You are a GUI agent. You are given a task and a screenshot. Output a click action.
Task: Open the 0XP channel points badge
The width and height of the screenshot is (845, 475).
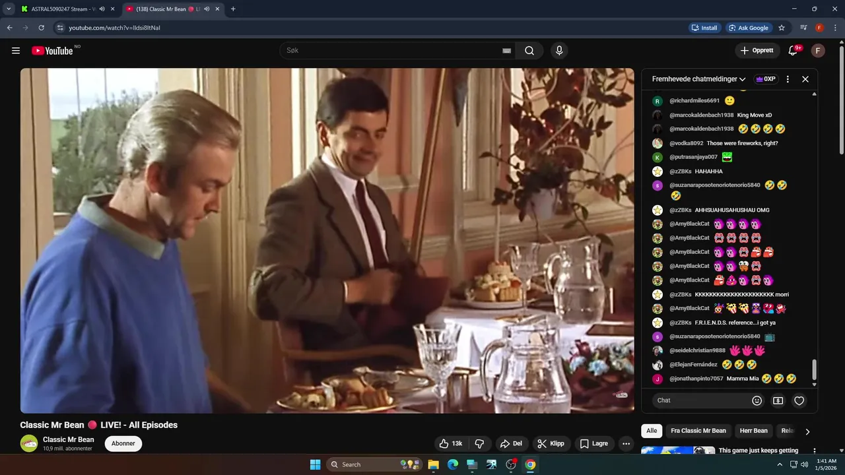[x=766, y=79]
